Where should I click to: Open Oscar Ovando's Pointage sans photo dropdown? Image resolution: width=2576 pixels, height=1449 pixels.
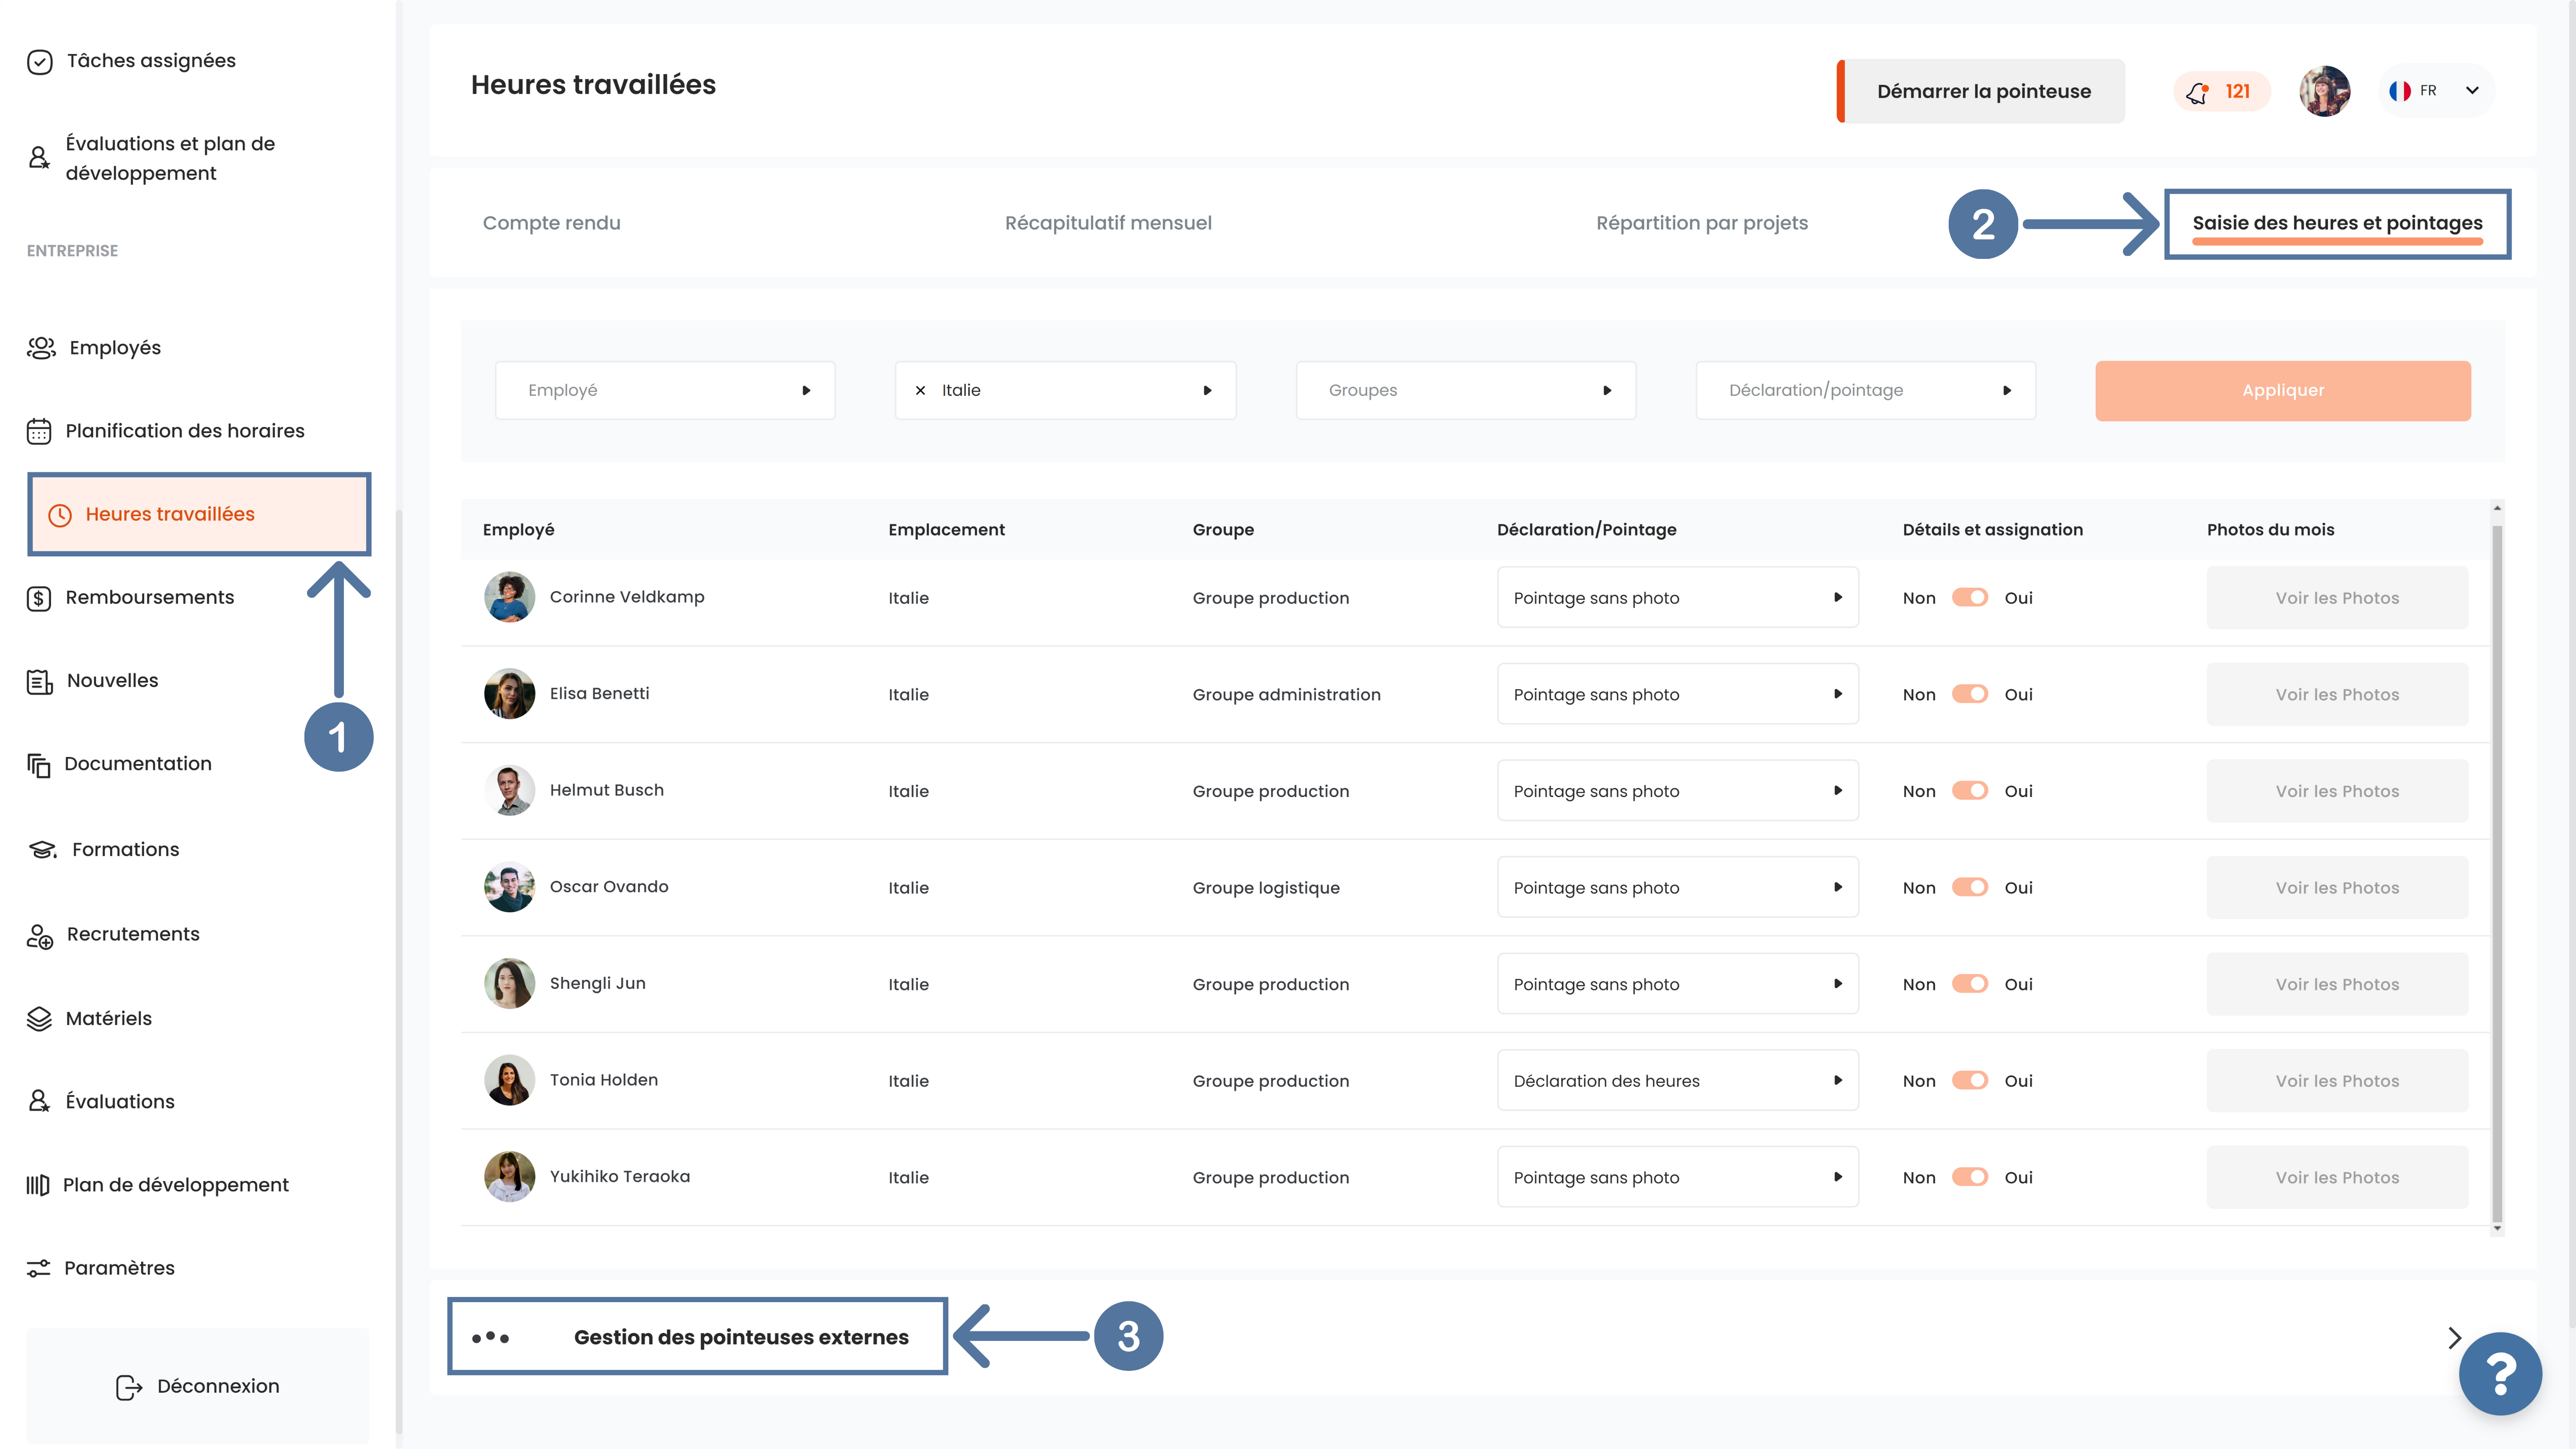click(1678, 887)
